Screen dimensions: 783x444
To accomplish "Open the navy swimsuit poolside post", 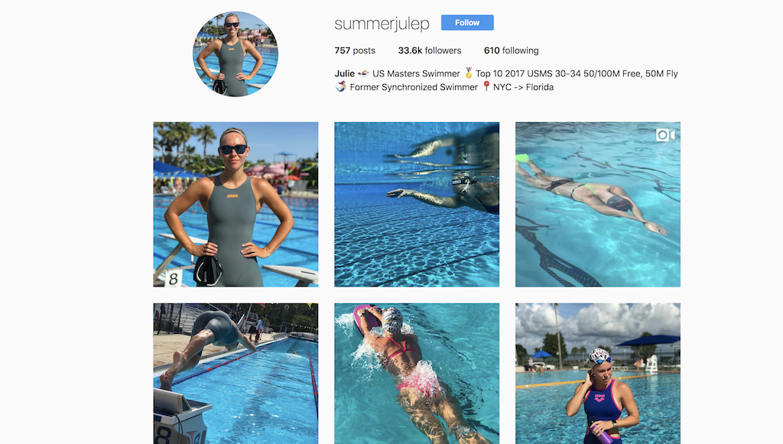I will pyautogui.click(x=598, y=374).
